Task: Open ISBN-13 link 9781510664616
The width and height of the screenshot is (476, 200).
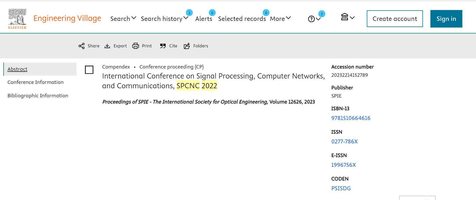Action: tap(351, 118)
